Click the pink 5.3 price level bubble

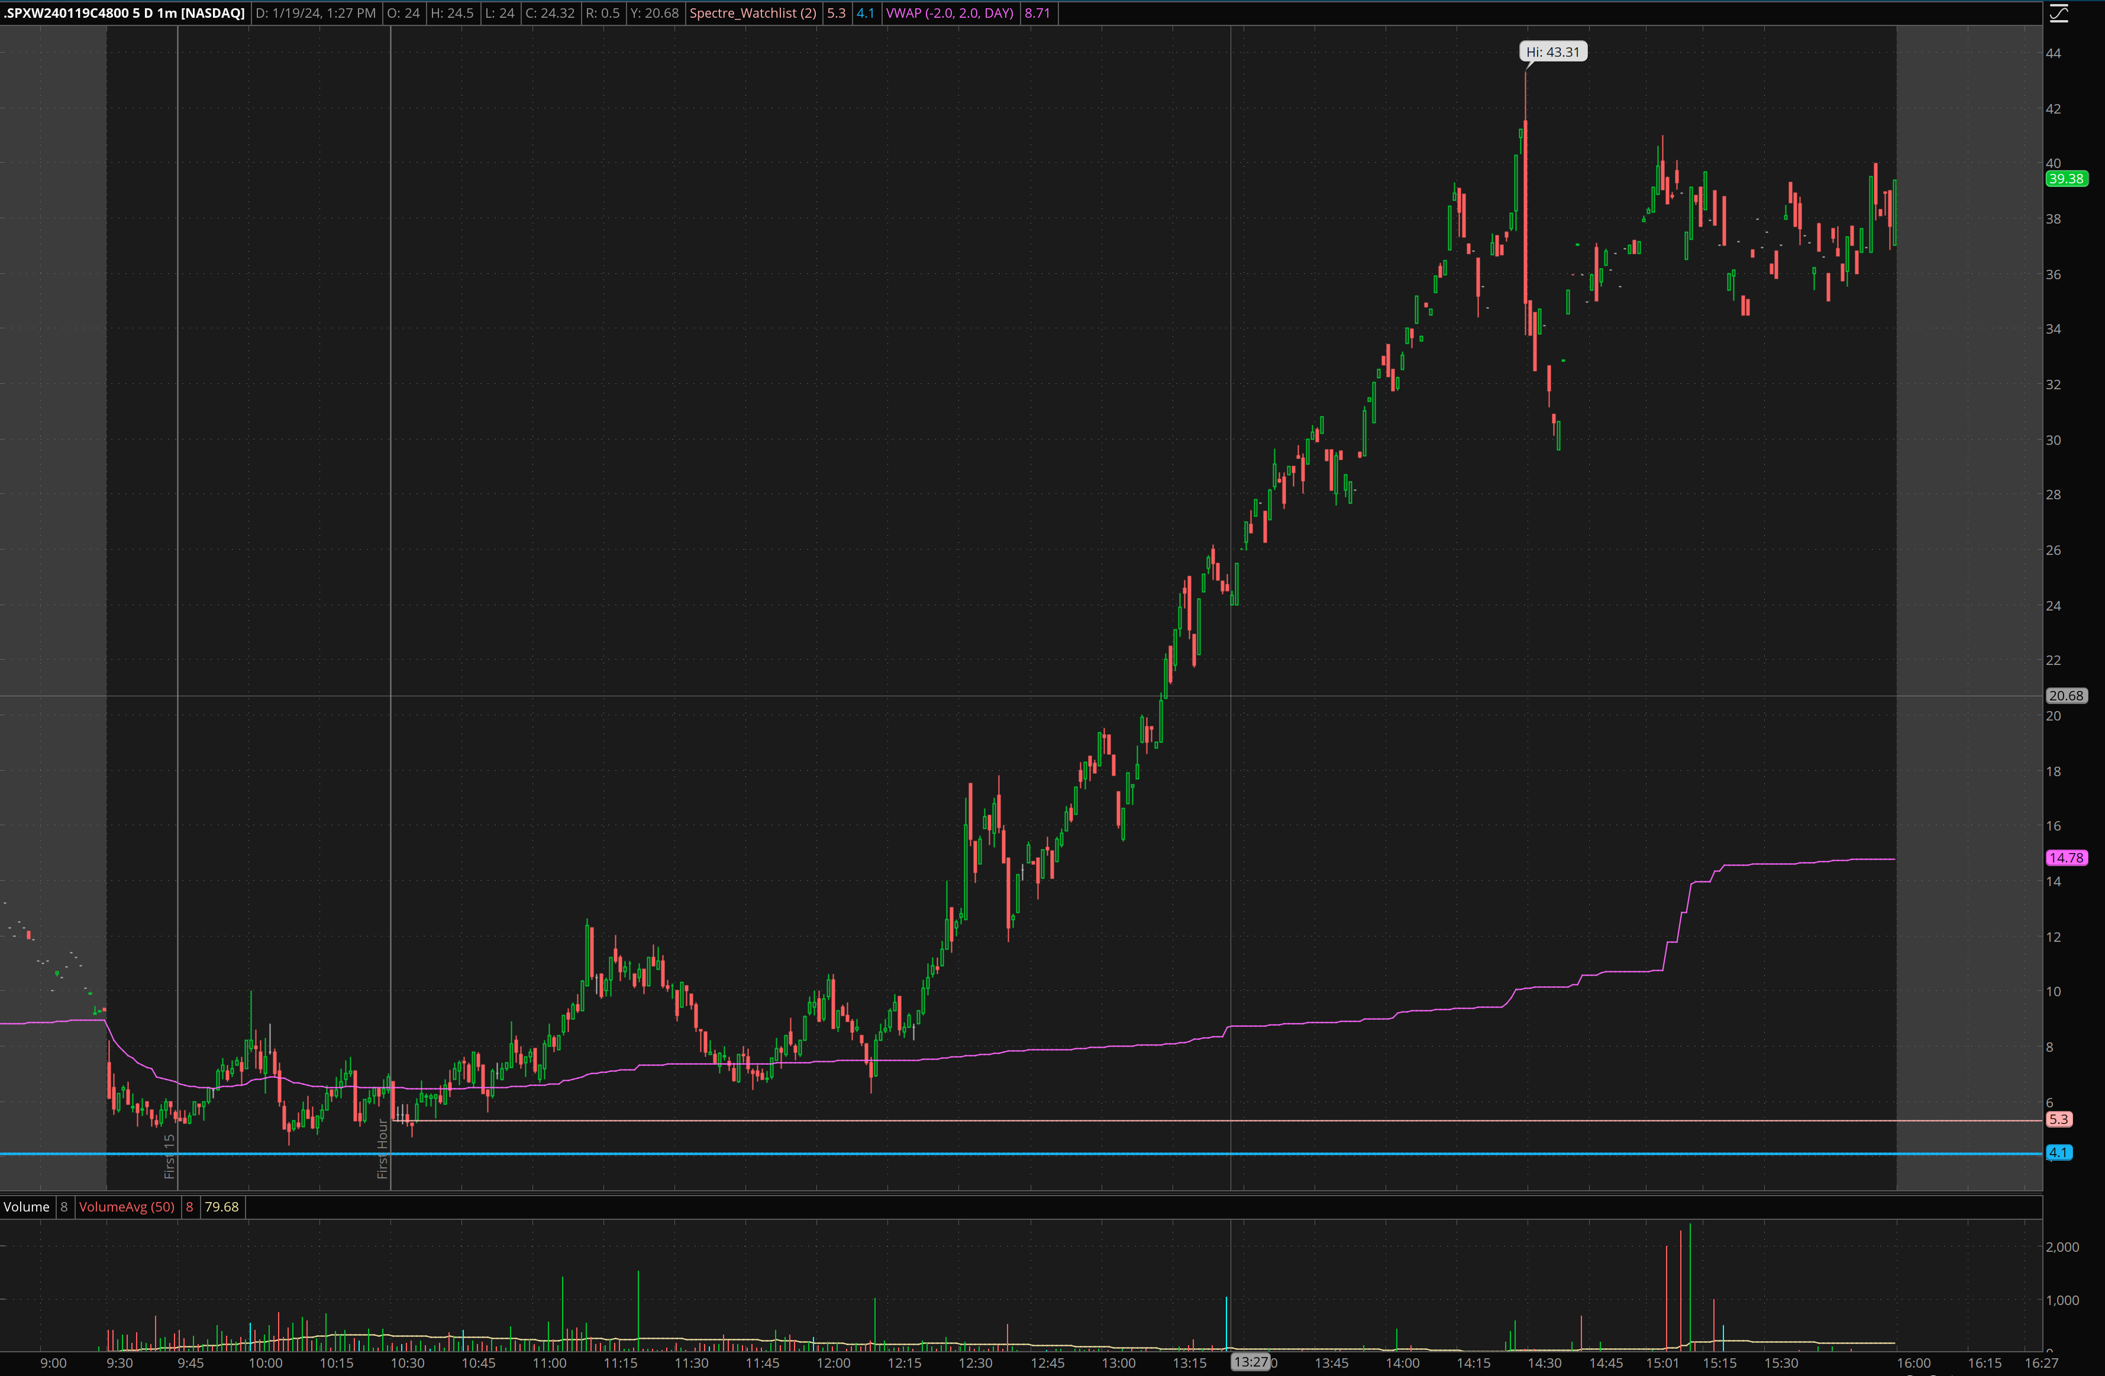pos(2059,1119)
